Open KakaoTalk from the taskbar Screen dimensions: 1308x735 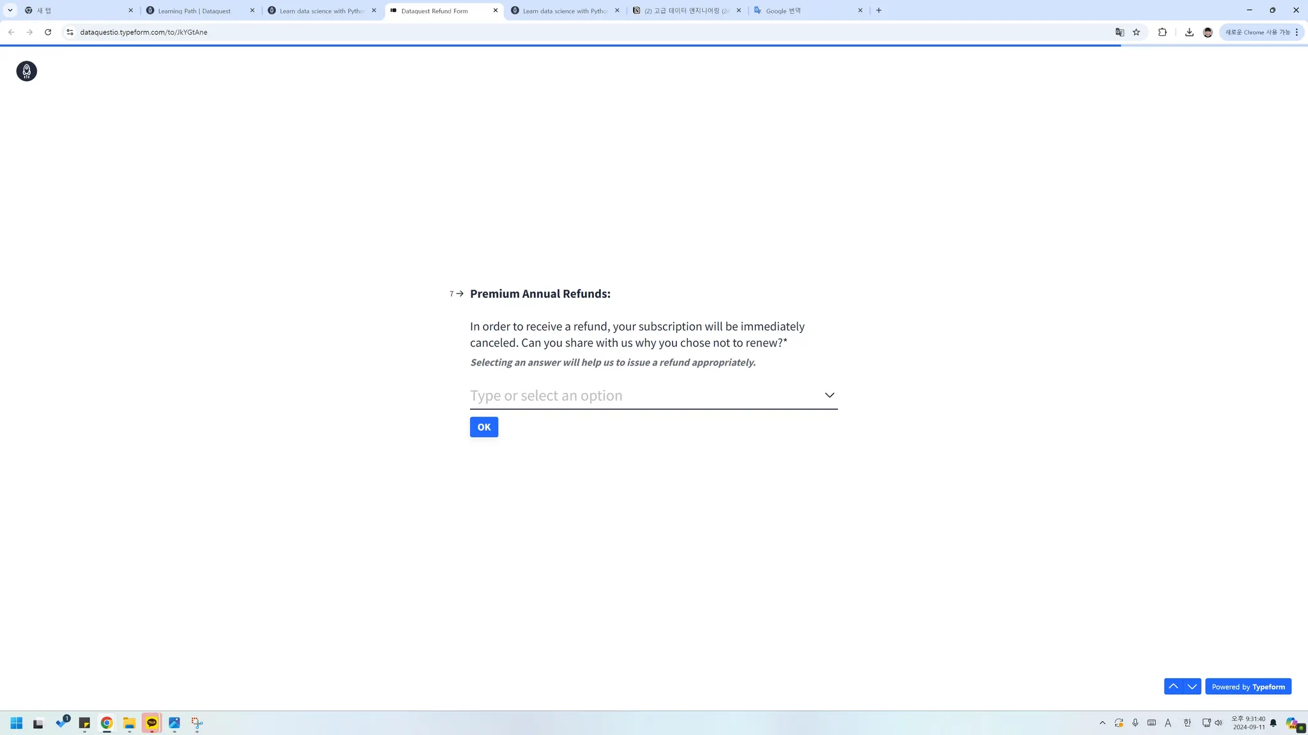151,723
